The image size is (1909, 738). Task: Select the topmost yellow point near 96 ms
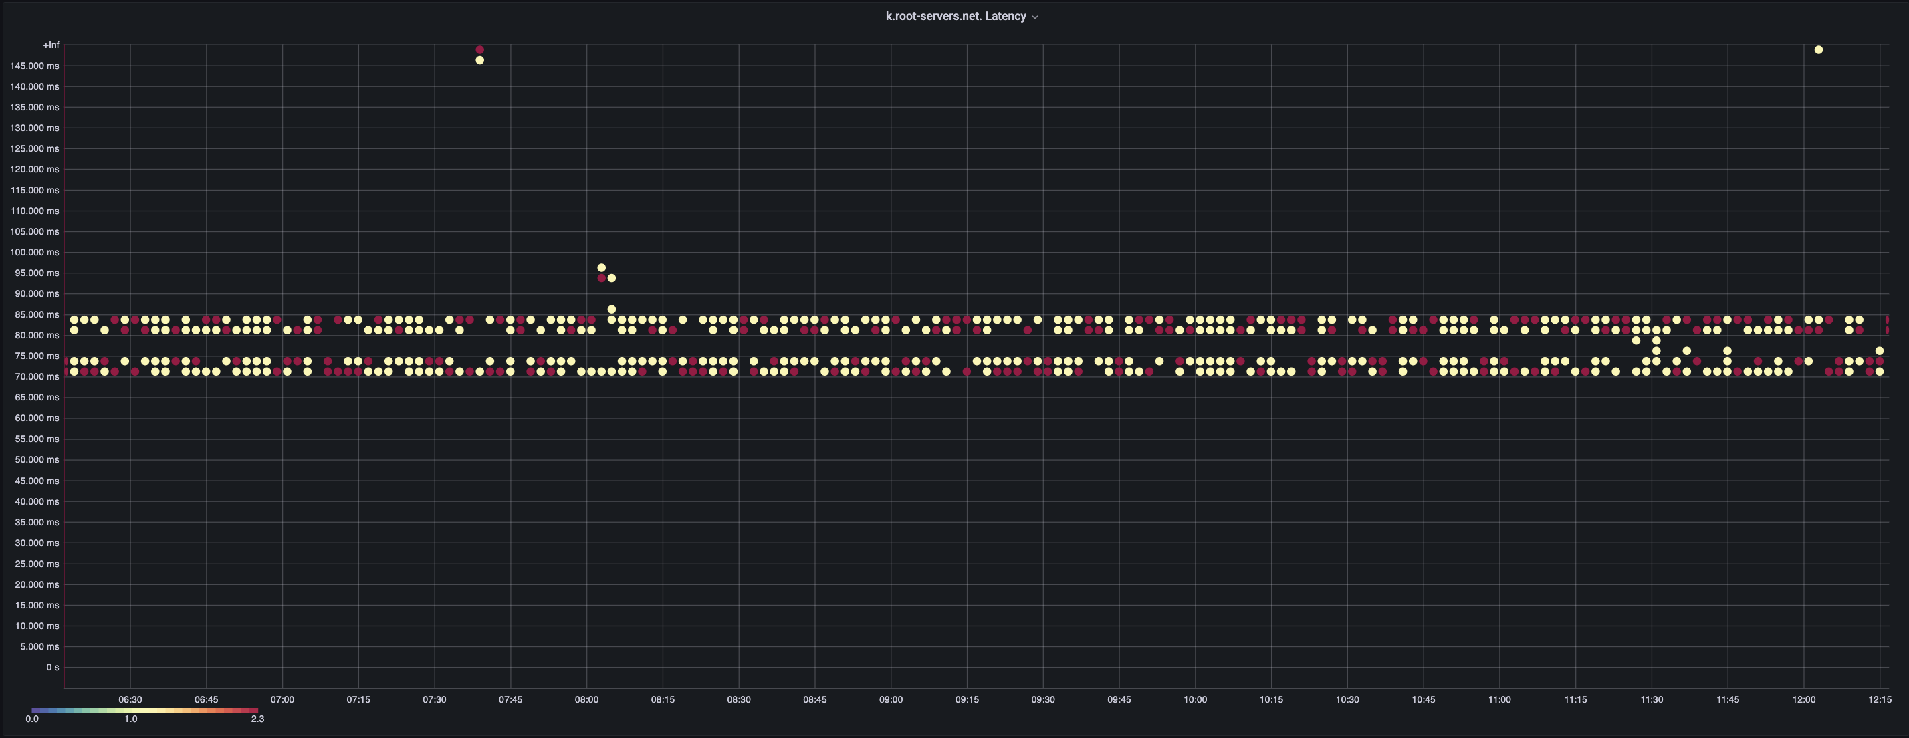[x=601, y=267]
